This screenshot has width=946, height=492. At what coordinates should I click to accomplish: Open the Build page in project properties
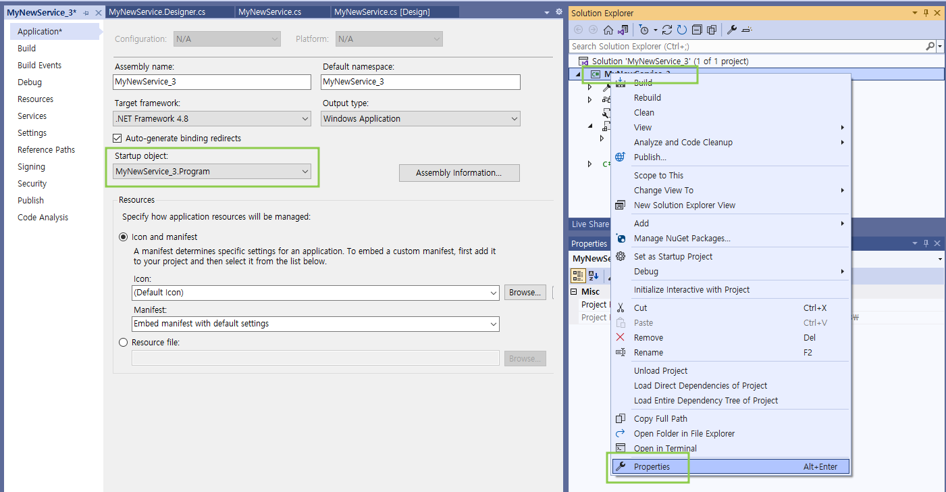pos(27,49)
